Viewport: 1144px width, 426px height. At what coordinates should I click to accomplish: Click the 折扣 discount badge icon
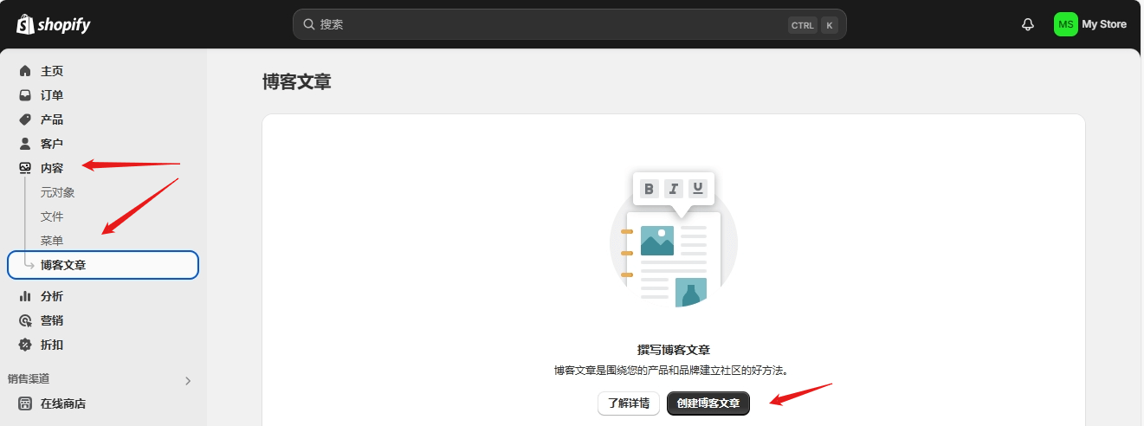[25, 345]
